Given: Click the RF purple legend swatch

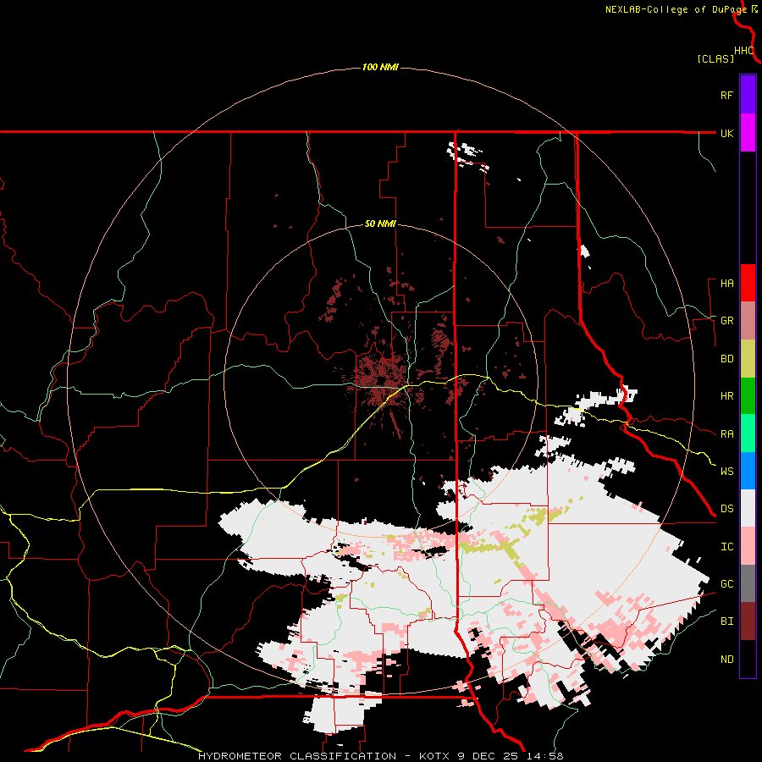Looking at the screenshot, I should tap(748, 94).
